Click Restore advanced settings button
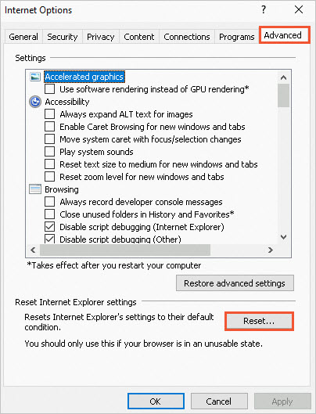This screenshot has width=316, height=414. click(235, 283)
